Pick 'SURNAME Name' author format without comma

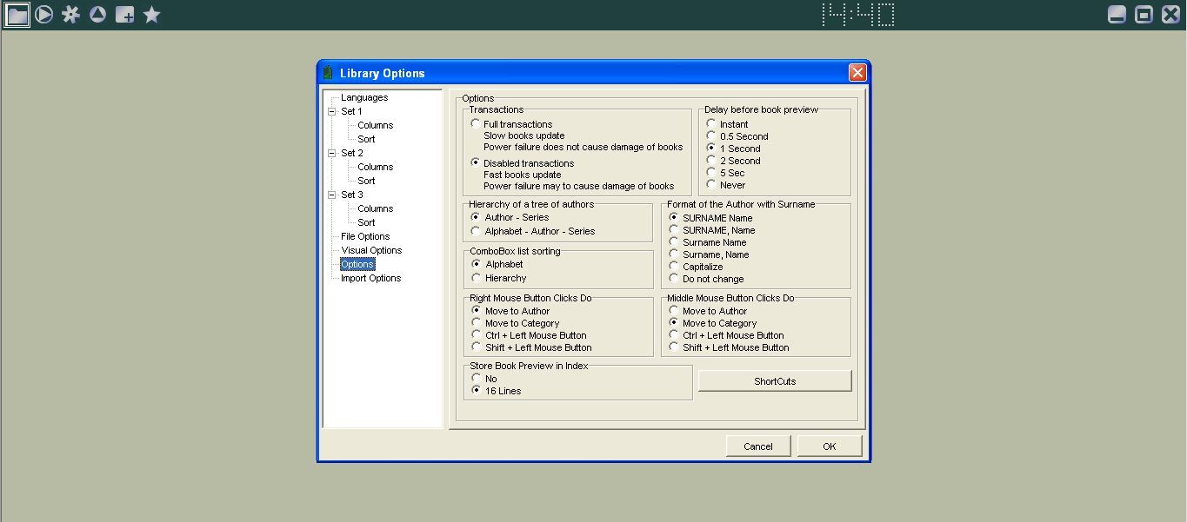coord(674,218)
